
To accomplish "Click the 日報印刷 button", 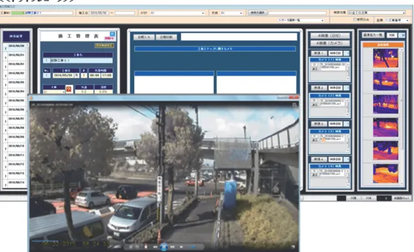I will tap(166, 37).
